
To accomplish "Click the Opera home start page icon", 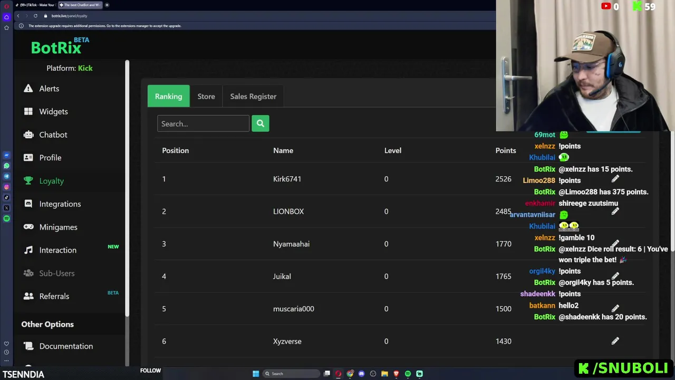I will click(x=6, y=17).
